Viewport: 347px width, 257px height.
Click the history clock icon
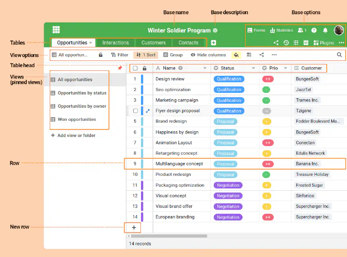pos(286,43)
